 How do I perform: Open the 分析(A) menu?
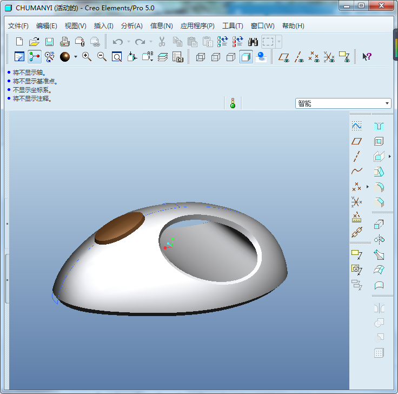(132, 25)
